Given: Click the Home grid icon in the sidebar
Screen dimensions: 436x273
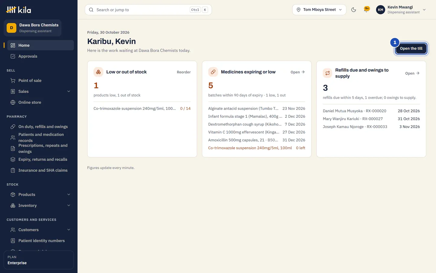Looking at the screenshot, I should pyautogui.click(x=13, y=45).
